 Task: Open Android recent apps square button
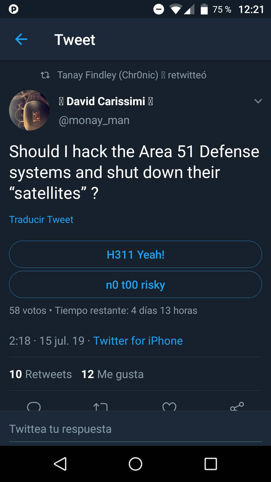pos(211,464)
